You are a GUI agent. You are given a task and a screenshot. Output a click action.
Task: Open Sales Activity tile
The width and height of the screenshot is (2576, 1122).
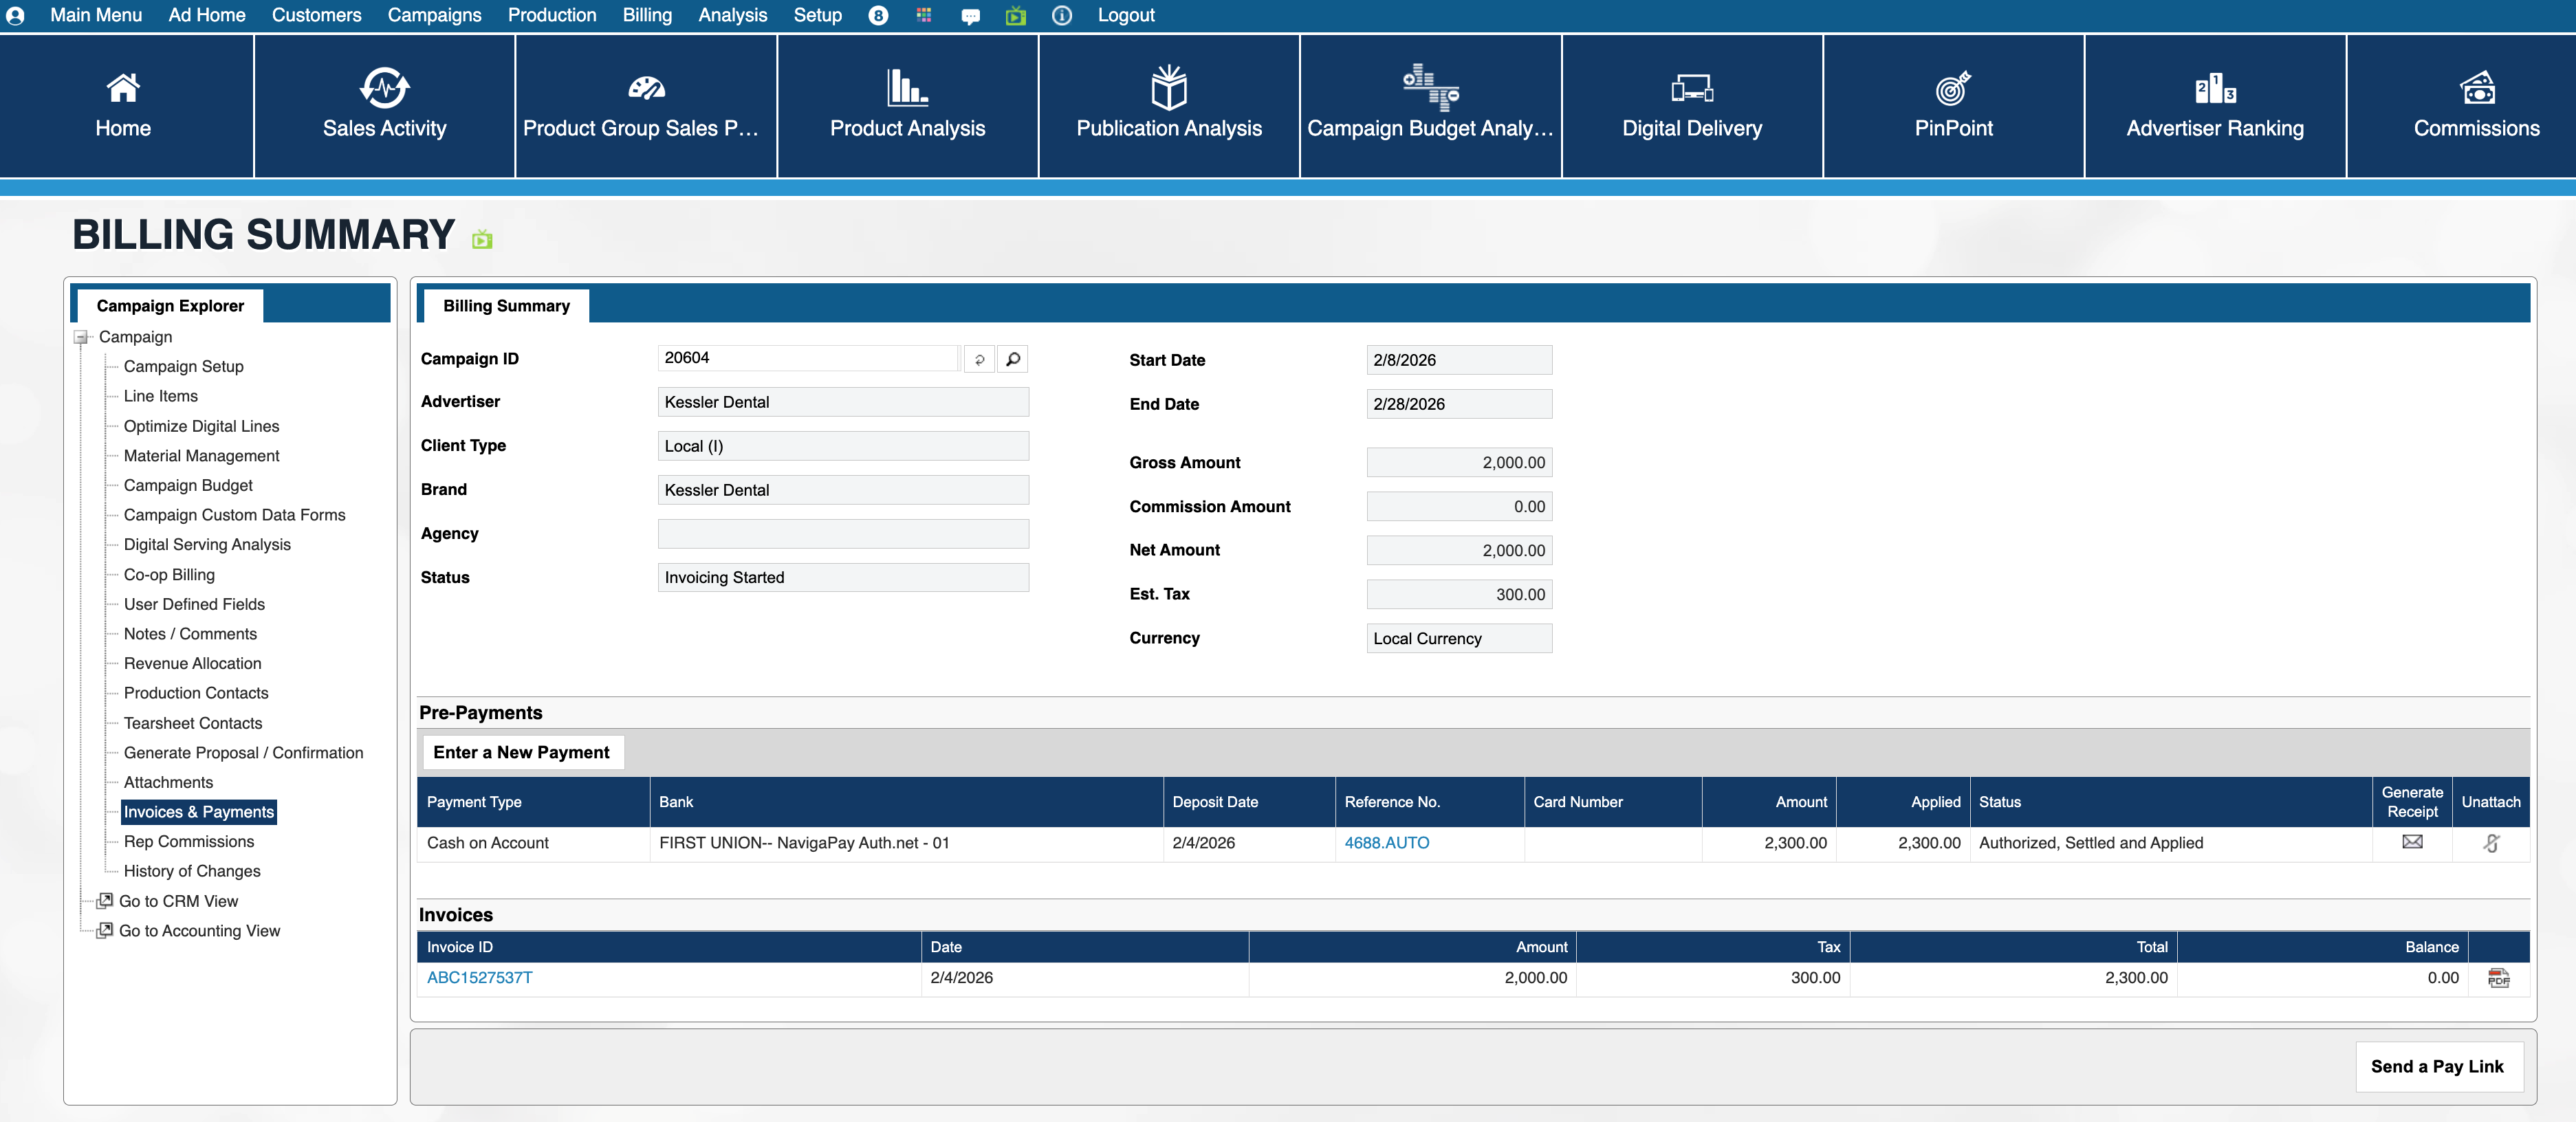(384, 106)
